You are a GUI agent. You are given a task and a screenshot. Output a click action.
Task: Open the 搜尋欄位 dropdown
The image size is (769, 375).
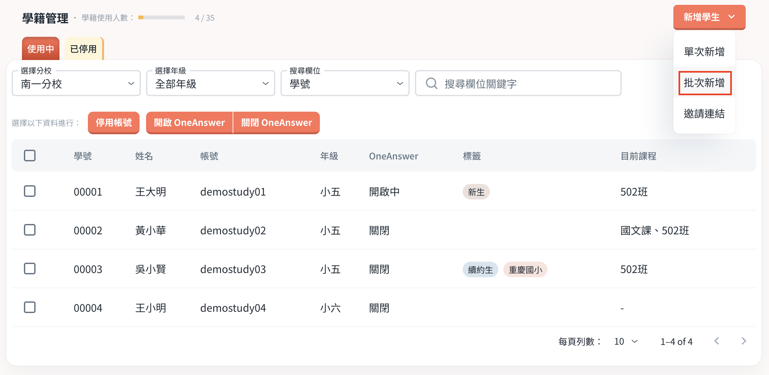pos(345,83)
